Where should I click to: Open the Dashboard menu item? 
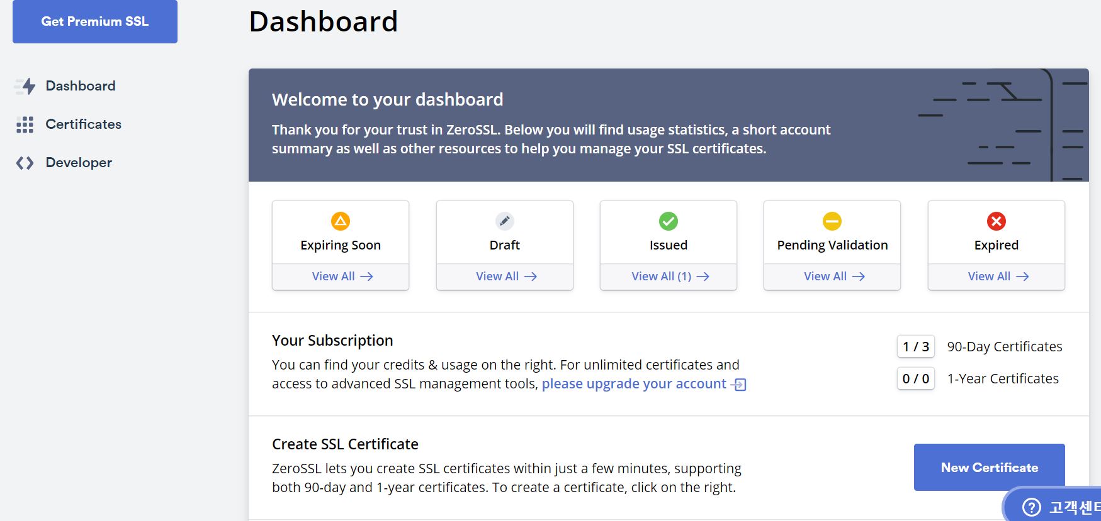pos(81,86)
